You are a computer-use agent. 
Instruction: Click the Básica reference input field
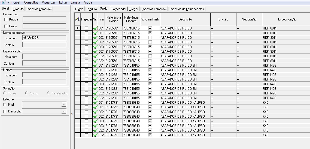(44, 19)
